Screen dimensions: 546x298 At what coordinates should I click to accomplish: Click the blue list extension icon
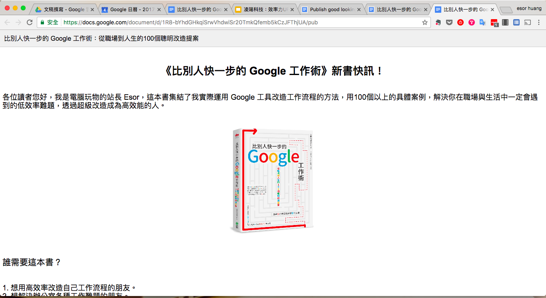(x=516, y=22)
